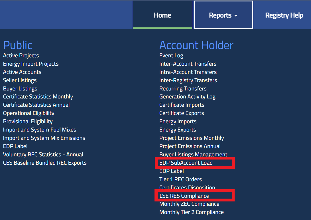Open LSE RES Compliance report
This screenshot has height=220, width=311.
184,196
